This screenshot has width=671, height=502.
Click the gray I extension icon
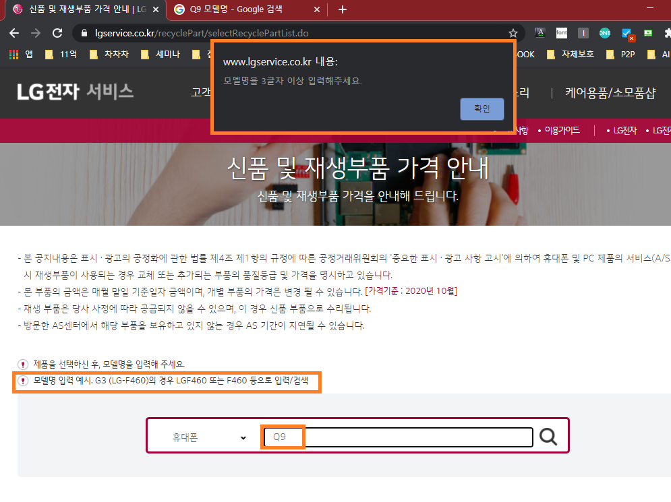(x=583, y=33)
